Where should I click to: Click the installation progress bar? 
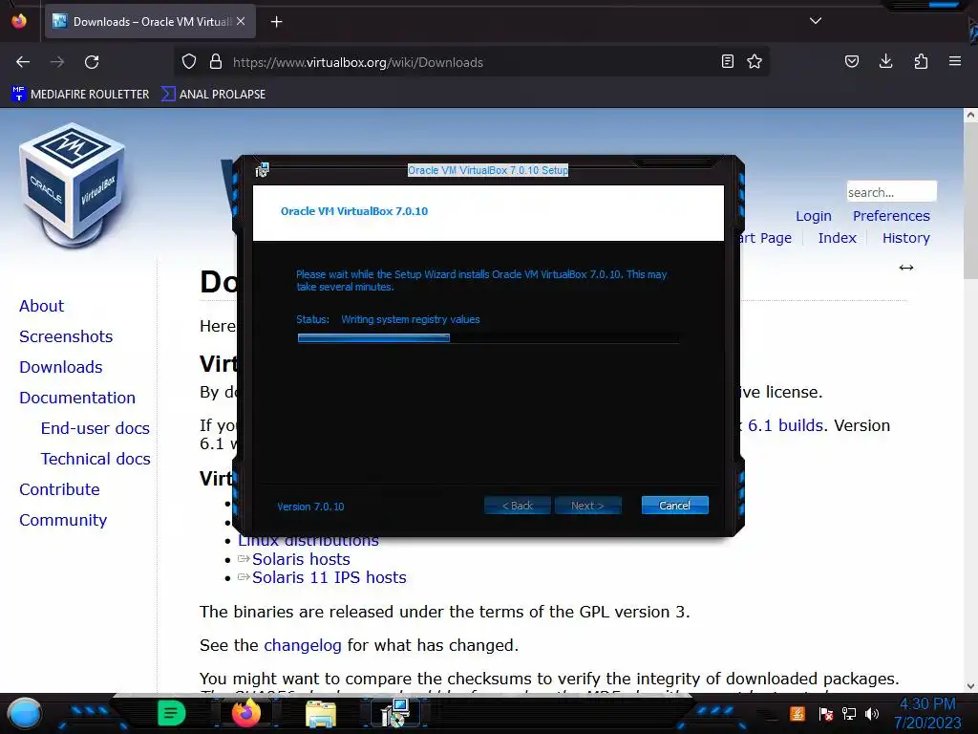tap(488, 337)
